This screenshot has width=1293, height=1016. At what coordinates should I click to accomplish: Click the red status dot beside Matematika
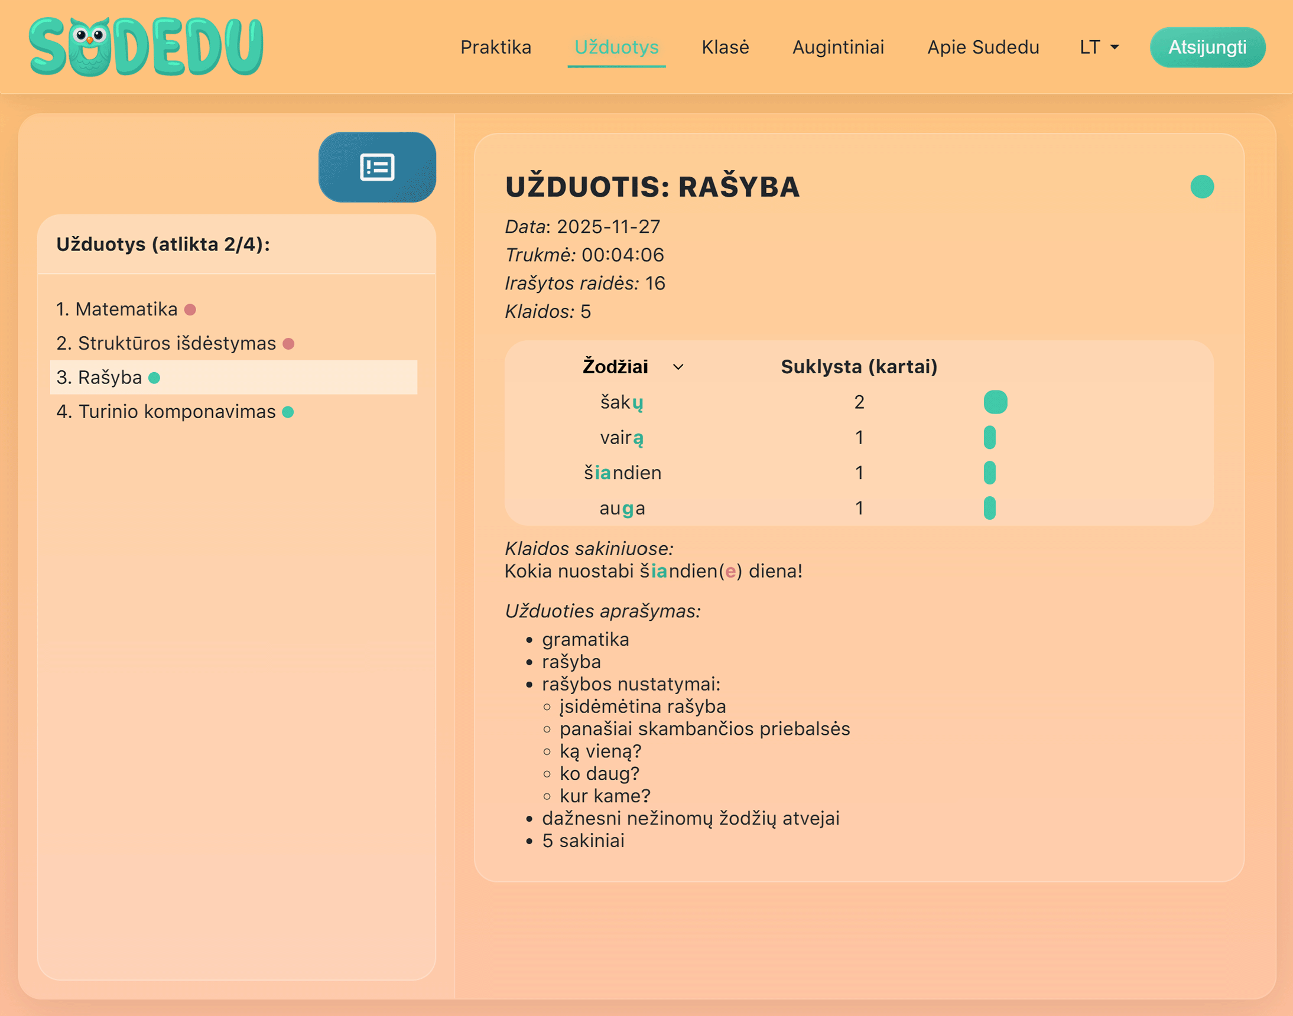[x=190, y=309]
